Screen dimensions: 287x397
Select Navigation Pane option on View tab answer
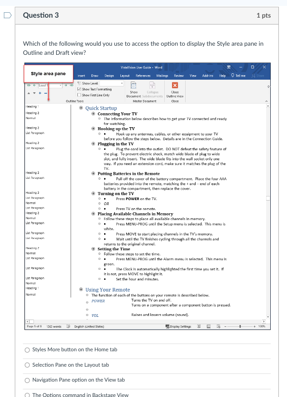(x=27, y=380)
